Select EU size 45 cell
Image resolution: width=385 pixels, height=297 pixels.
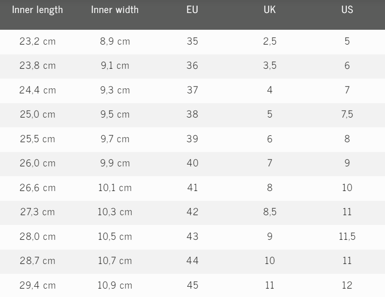point(192,285)
